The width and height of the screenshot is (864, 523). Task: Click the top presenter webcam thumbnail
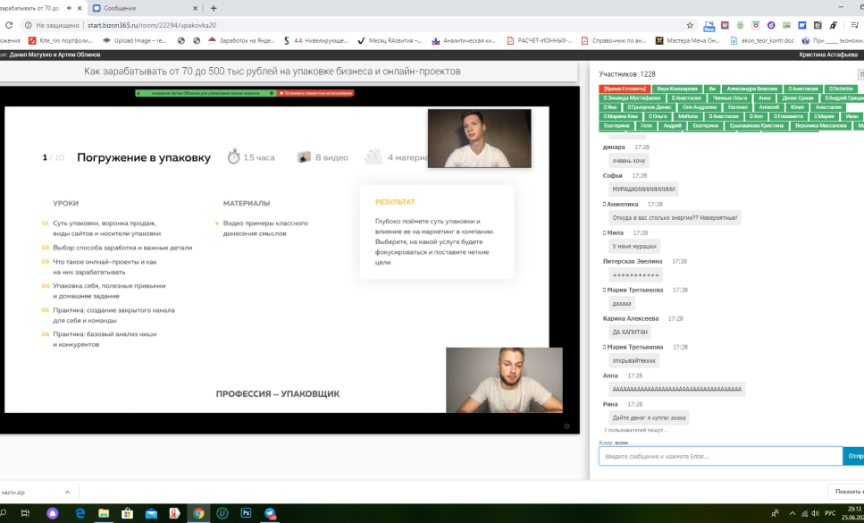tap(479, 139)
